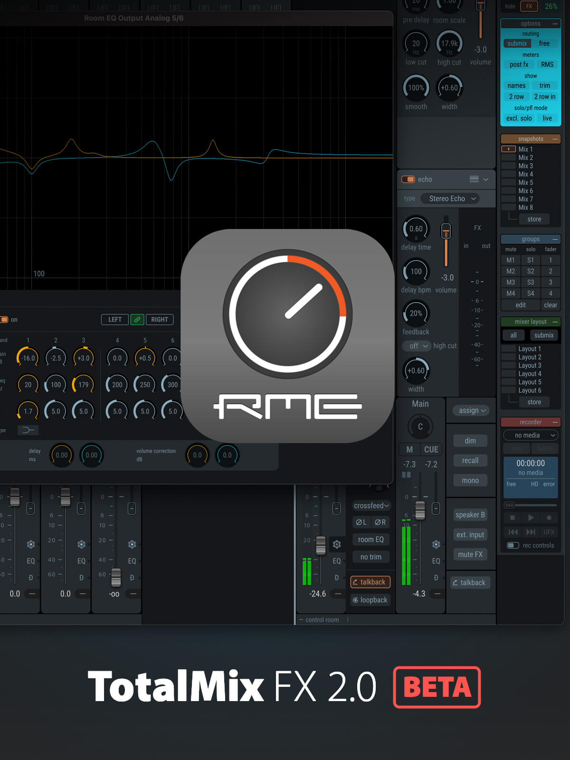The width and height of the screenshot is (570, 760).
Task: Click the M1 mute group button
Action: click(x=511, y=260)
